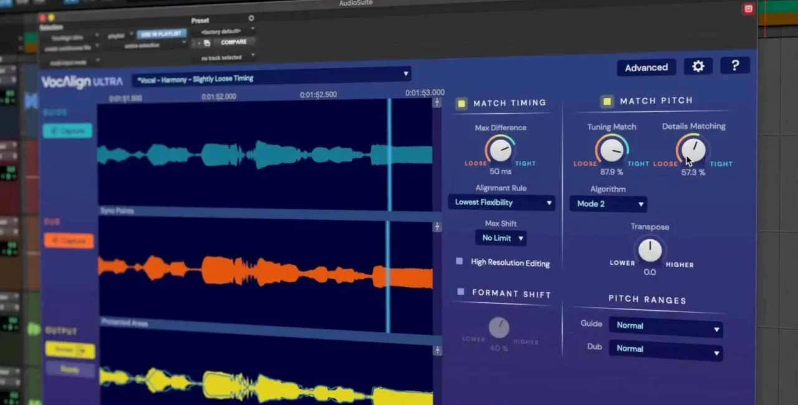
Task: Toggle the Match Timing checkbox
Action: point(461,103)
